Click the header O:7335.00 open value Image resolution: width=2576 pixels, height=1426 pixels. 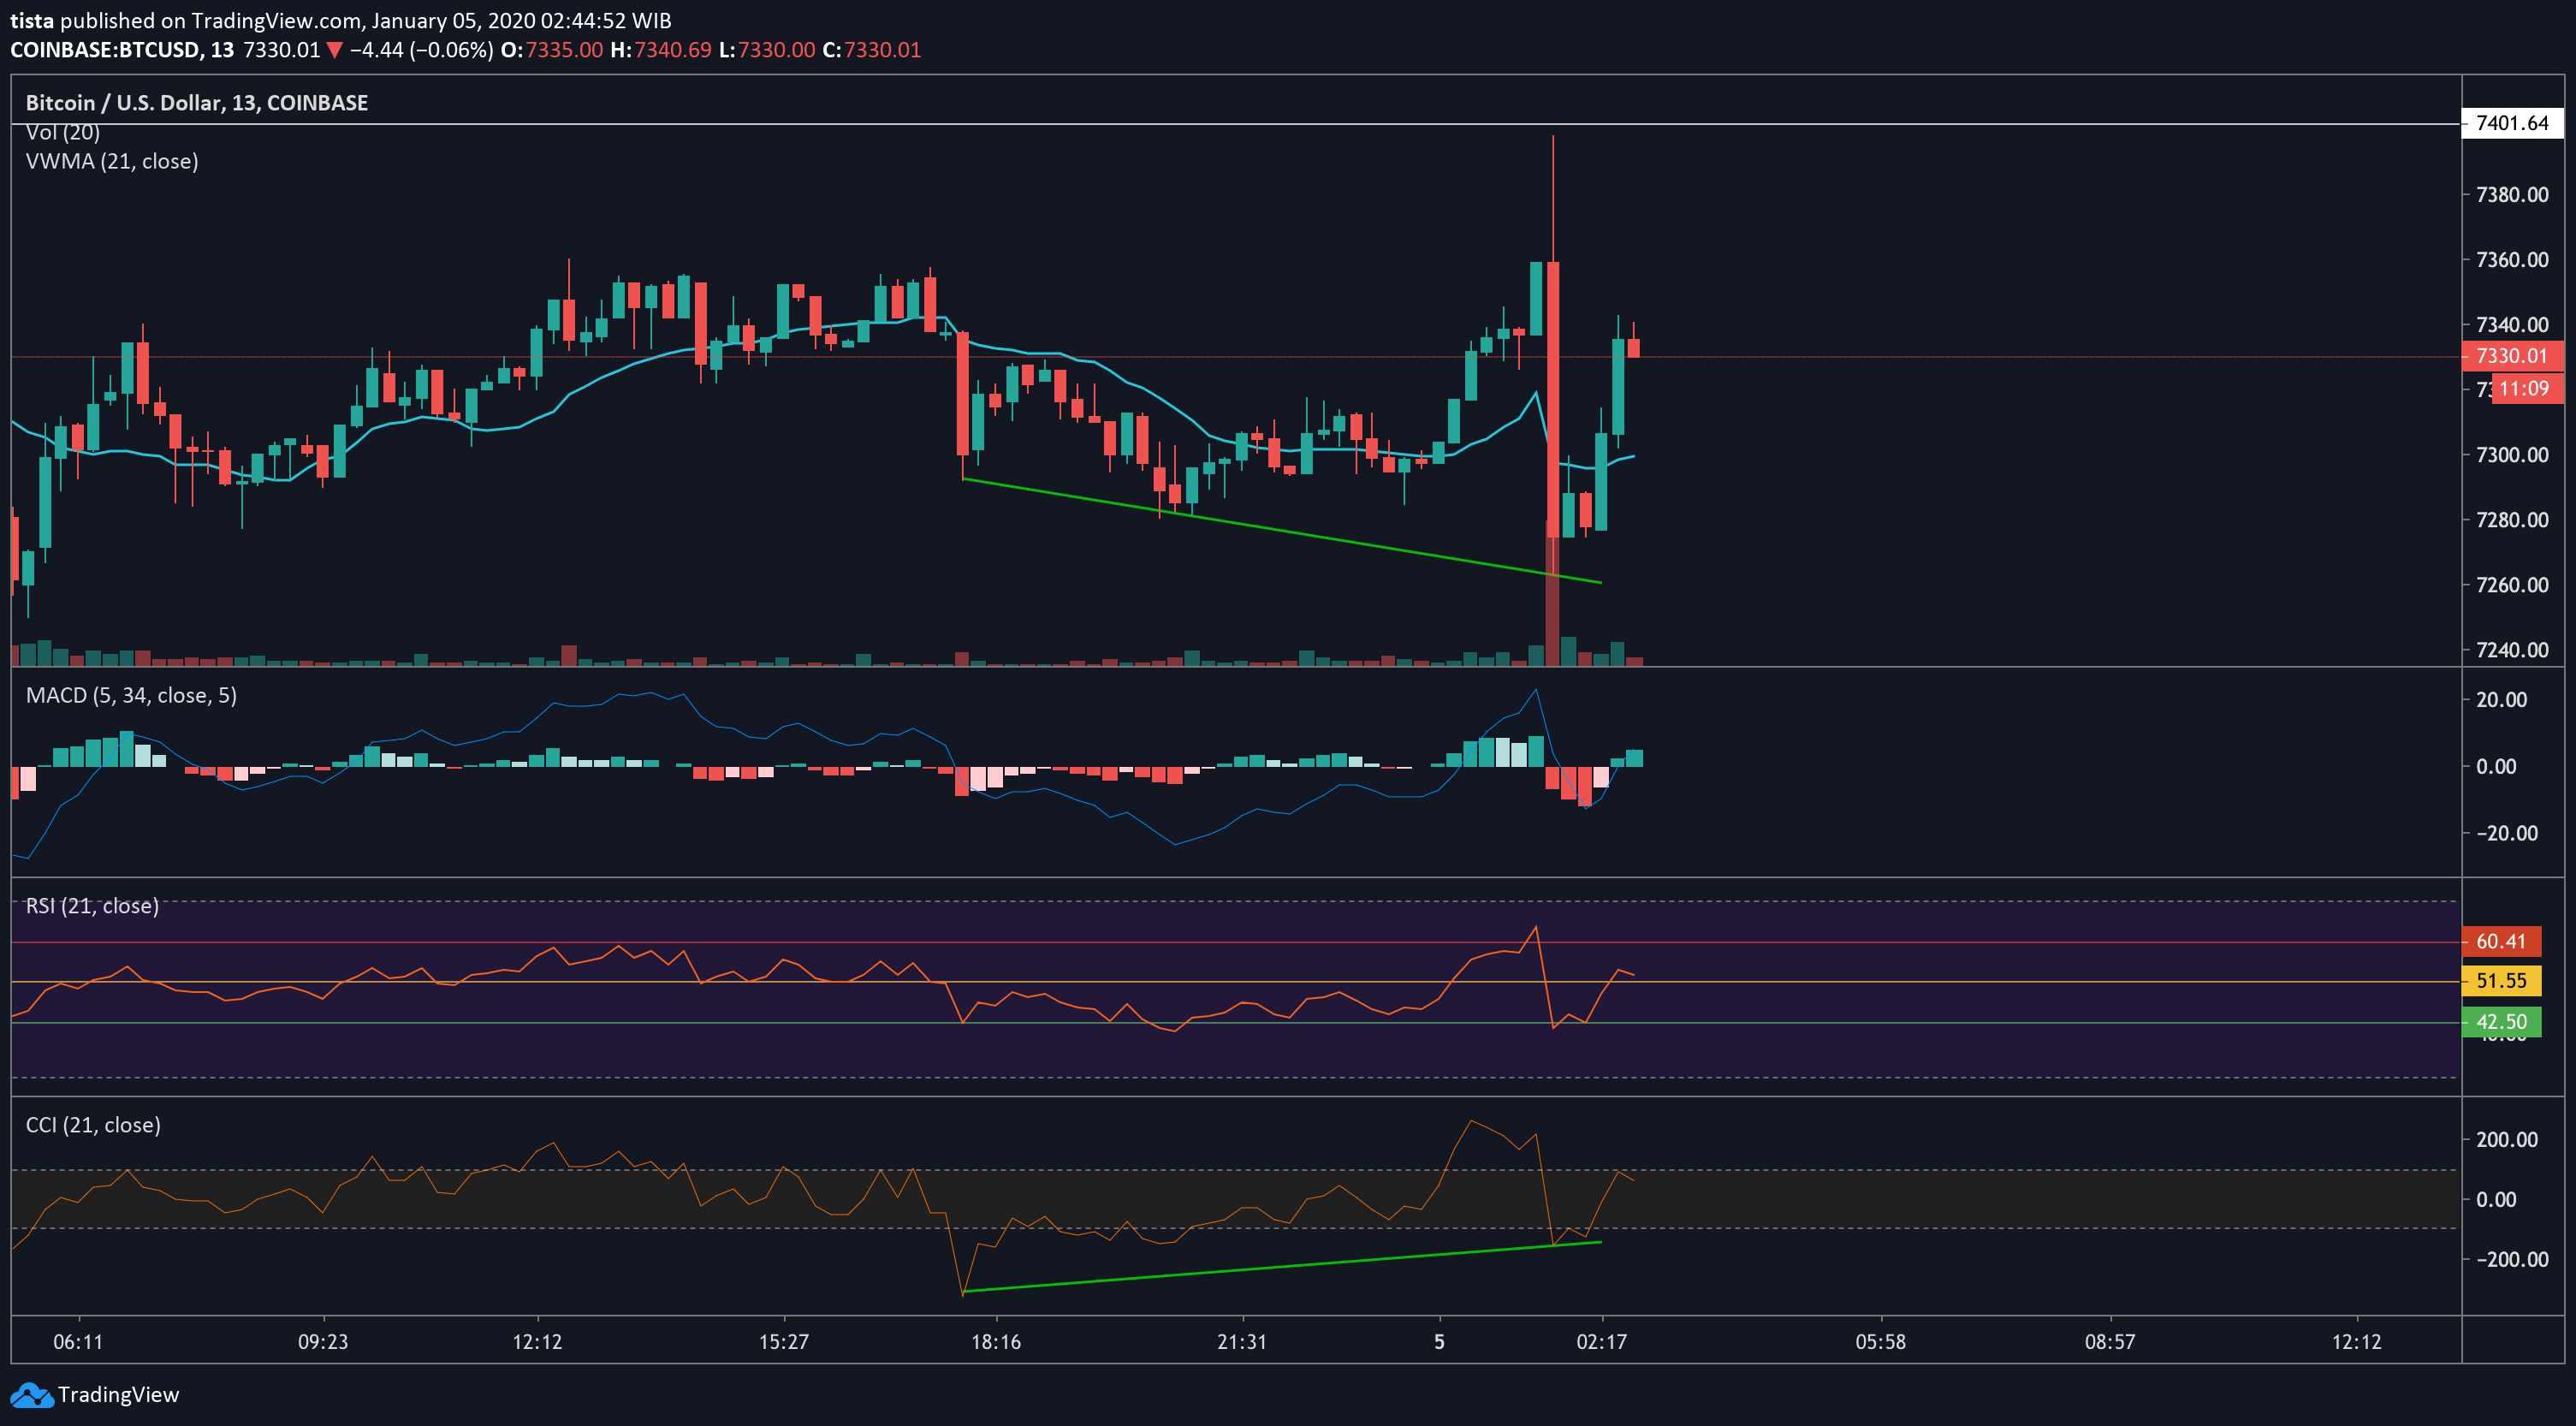552,50
